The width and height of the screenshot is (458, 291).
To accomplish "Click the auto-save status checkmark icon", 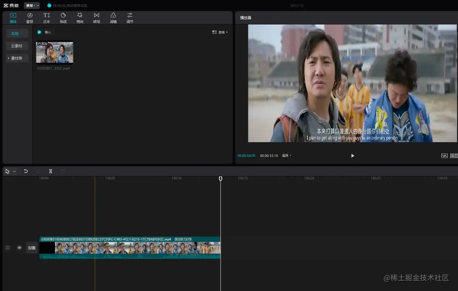I will pyautogui.click(x=49, y=6).
